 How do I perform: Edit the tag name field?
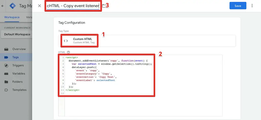73,6
